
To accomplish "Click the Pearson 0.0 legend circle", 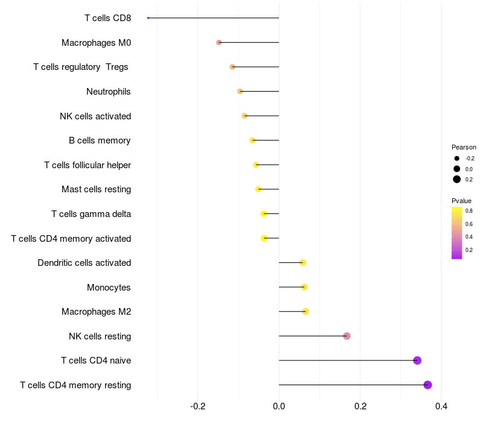I will [x=457, y=169].
